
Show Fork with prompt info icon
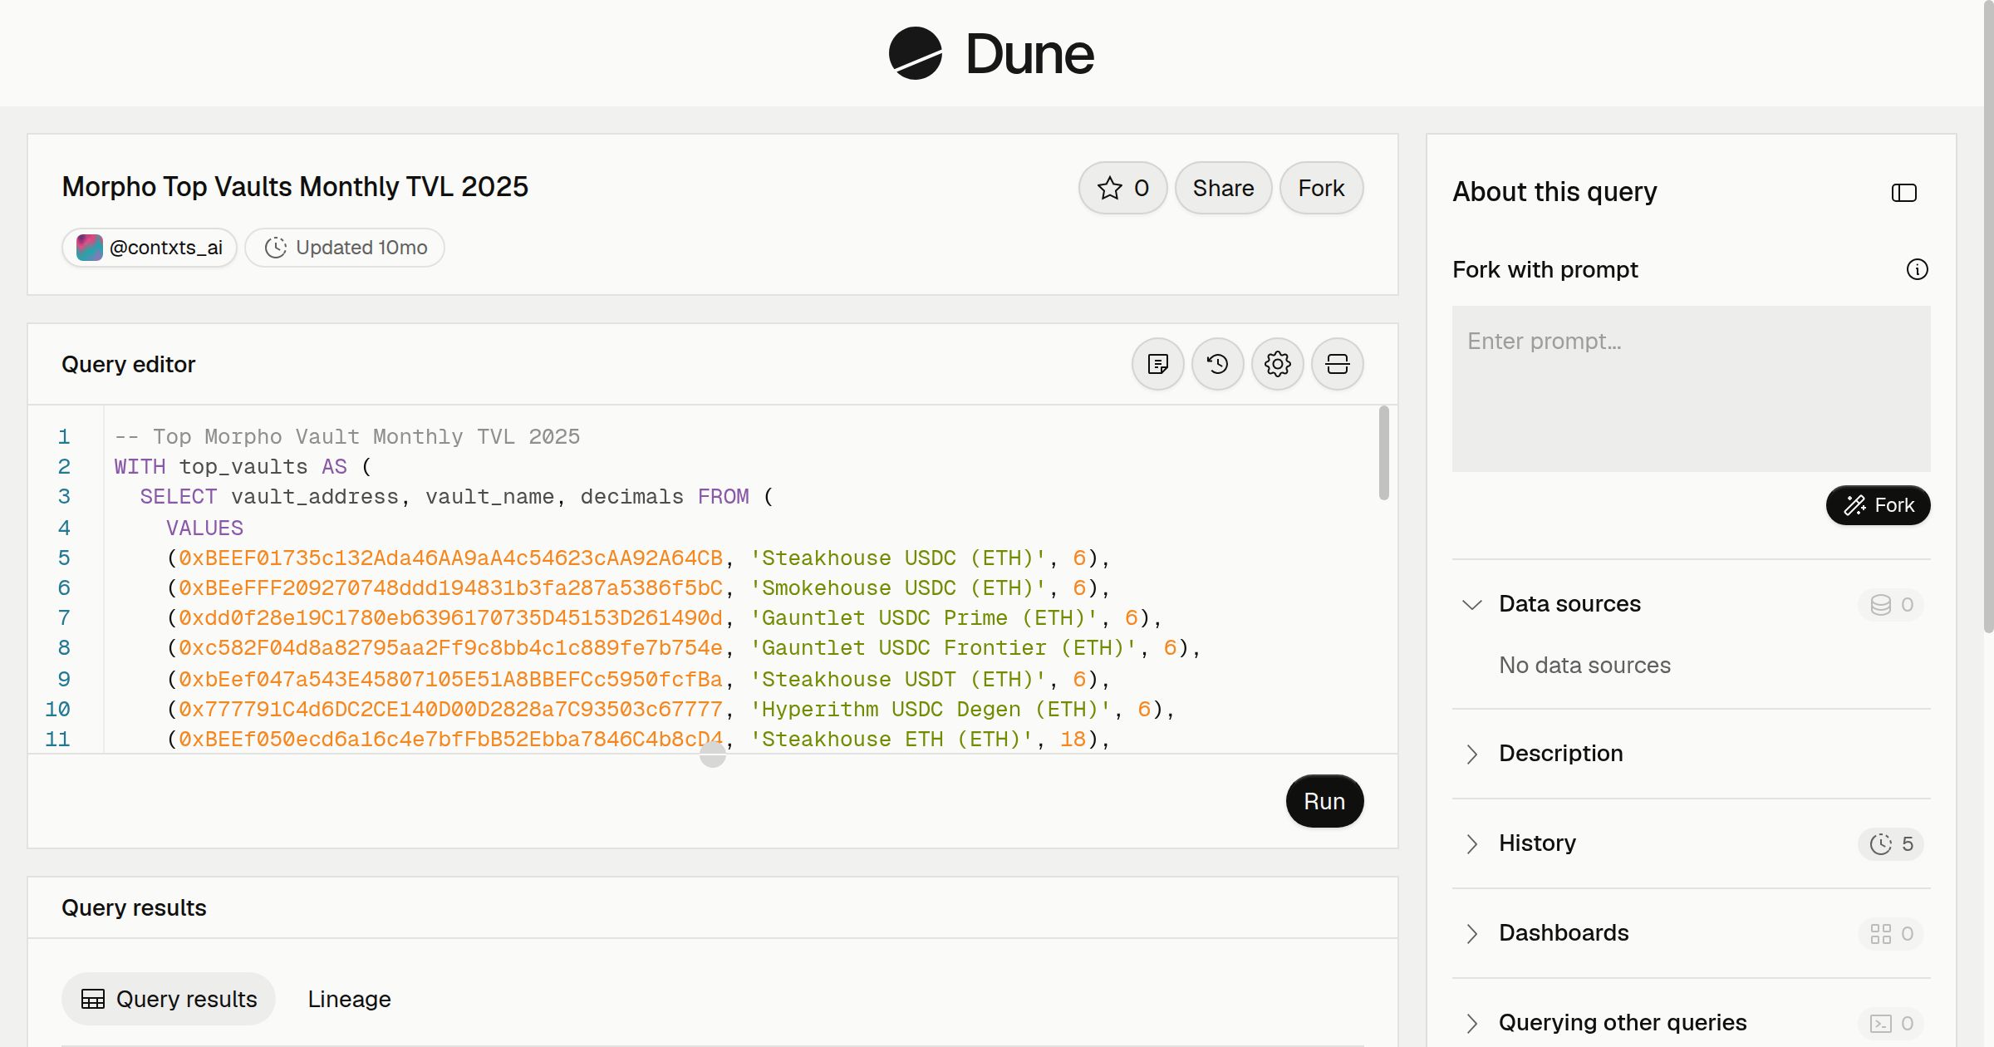click(1917, 269)
